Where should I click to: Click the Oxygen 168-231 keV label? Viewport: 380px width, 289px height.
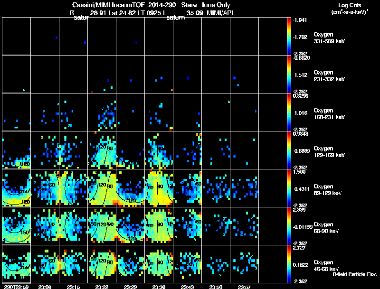pyautogui.click(x=329, y=113)
